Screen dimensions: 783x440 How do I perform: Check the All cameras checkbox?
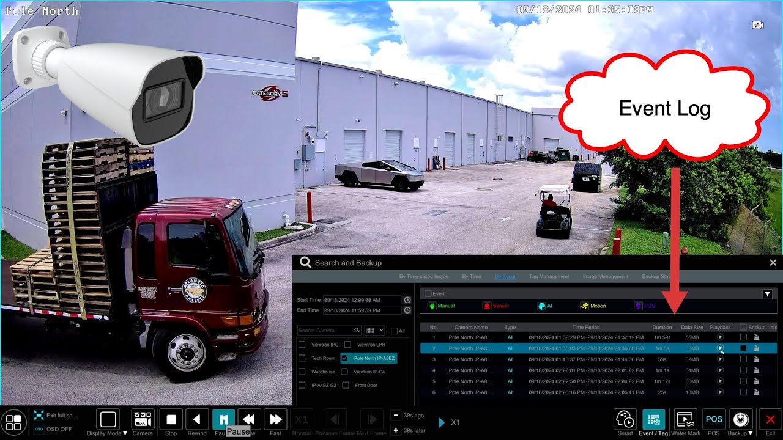point(394,329)
